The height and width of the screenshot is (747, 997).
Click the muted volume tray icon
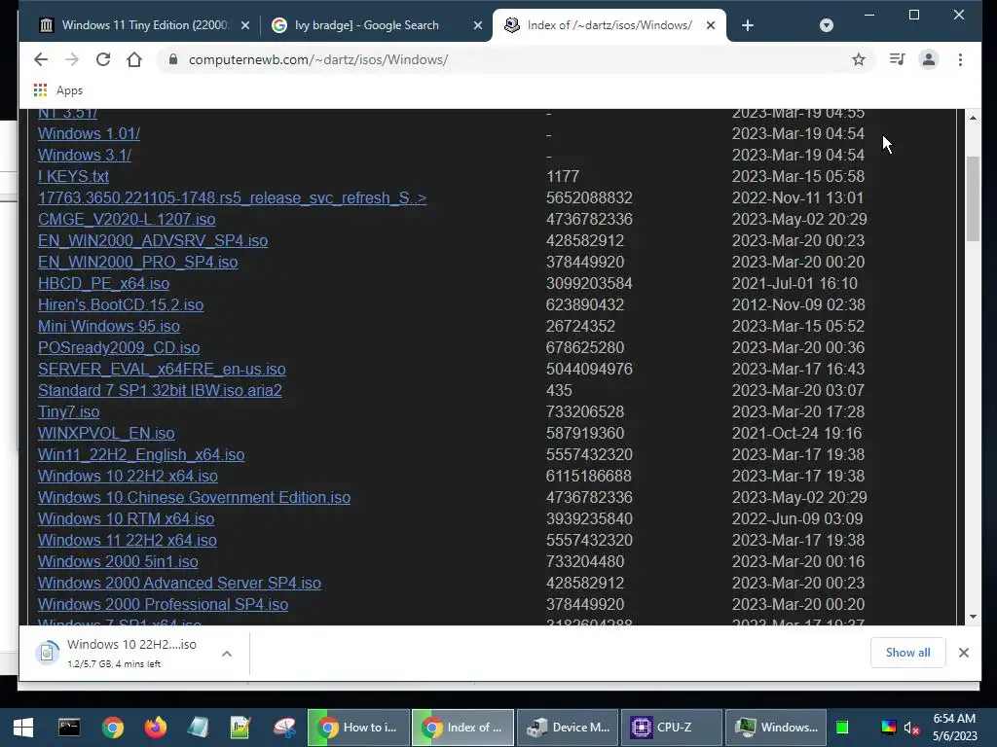point(911,728)
